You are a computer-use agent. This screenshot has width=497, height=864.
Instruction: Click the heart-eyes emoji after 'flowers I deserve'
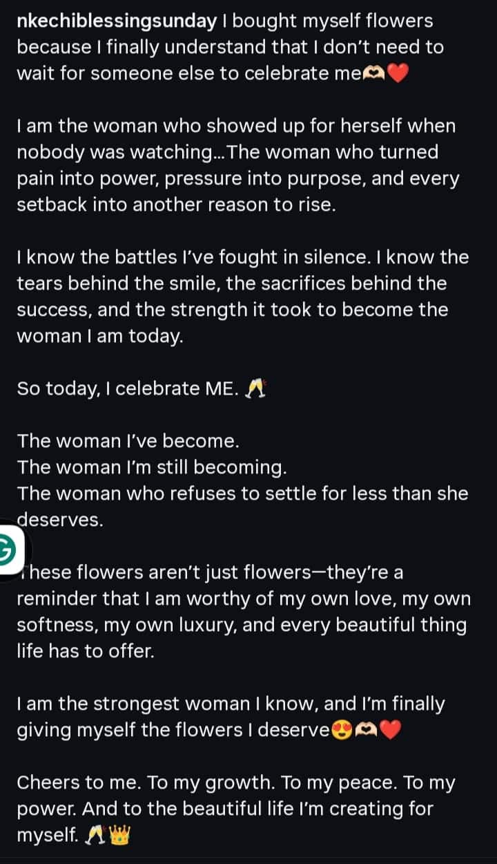click(x=342, y=731)
